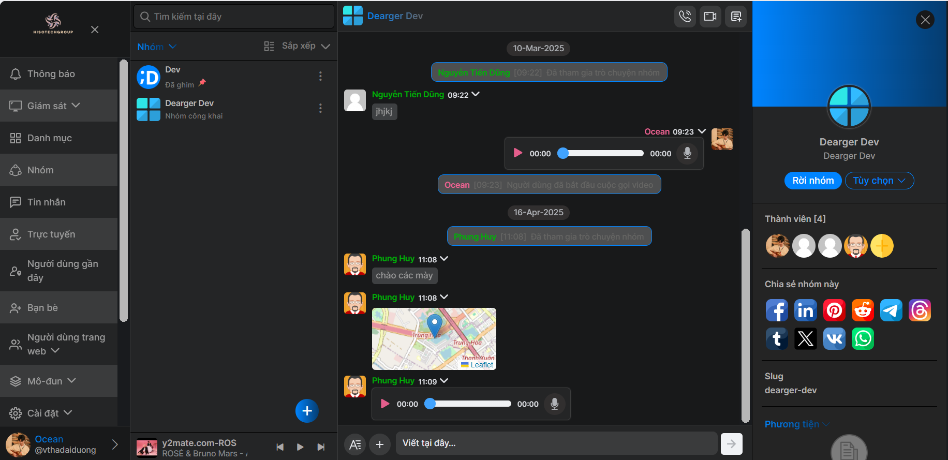Image resolution: width=948 pixels, height=460 pixels.
Task: Share this group via WhatsApp
Action: pos(863,339)
